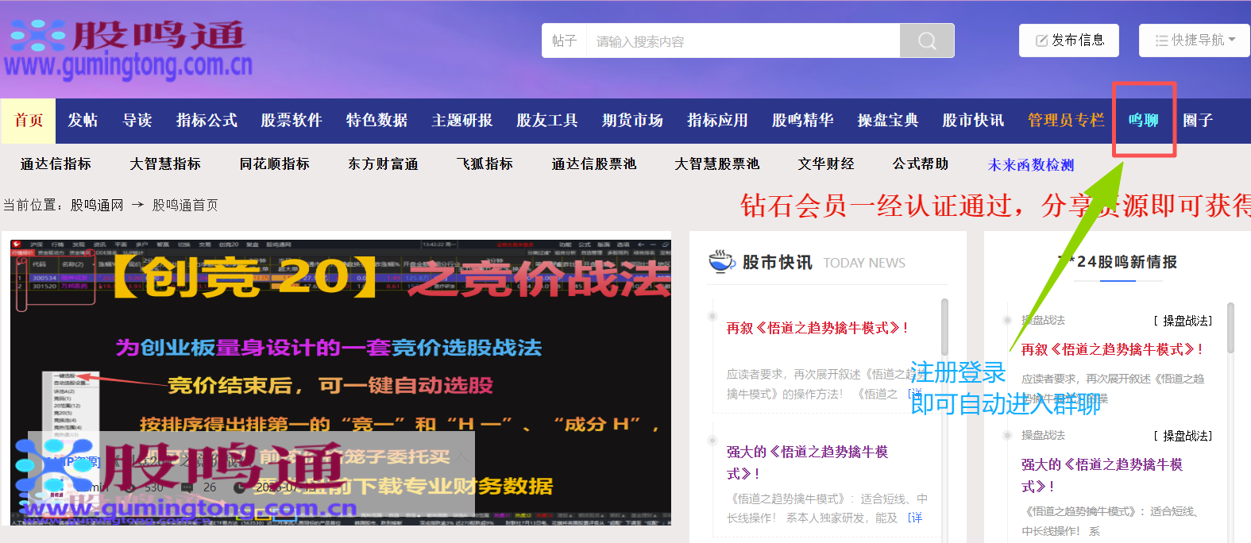
Task: Click the 24股鸣新情报 panel scrollbar
Action: (x=1230, y=327)
